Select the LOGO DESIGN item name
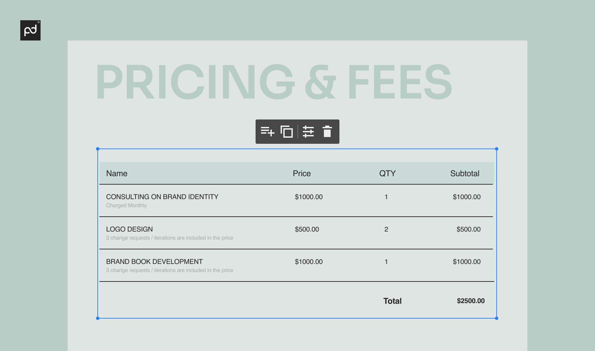The image size is (595, 351). click(x=129, y=229)
